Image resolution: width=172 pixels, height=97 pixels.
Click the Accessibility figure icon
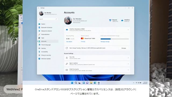[39, 52]
